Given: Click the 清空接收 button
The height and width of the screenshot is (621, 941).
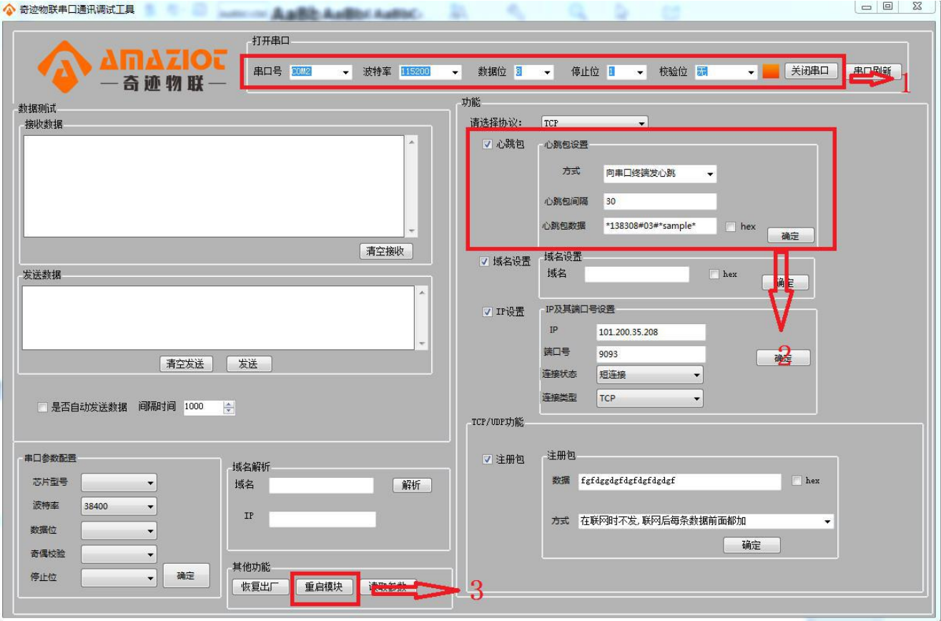Looking at the screenshot, I should tap(386, 251).
